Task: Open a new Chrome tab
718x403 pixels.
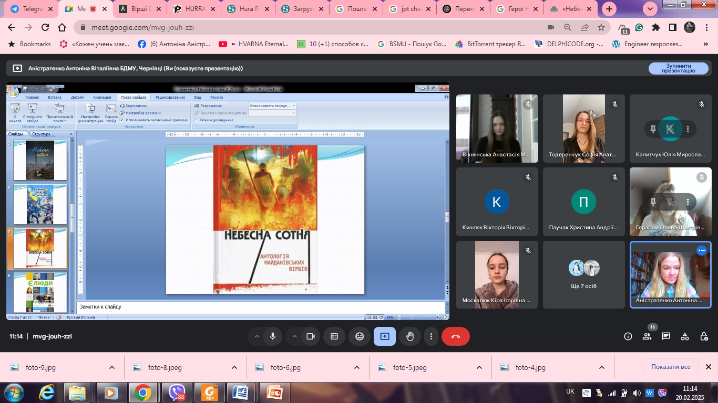Action: tap(609, 9)
